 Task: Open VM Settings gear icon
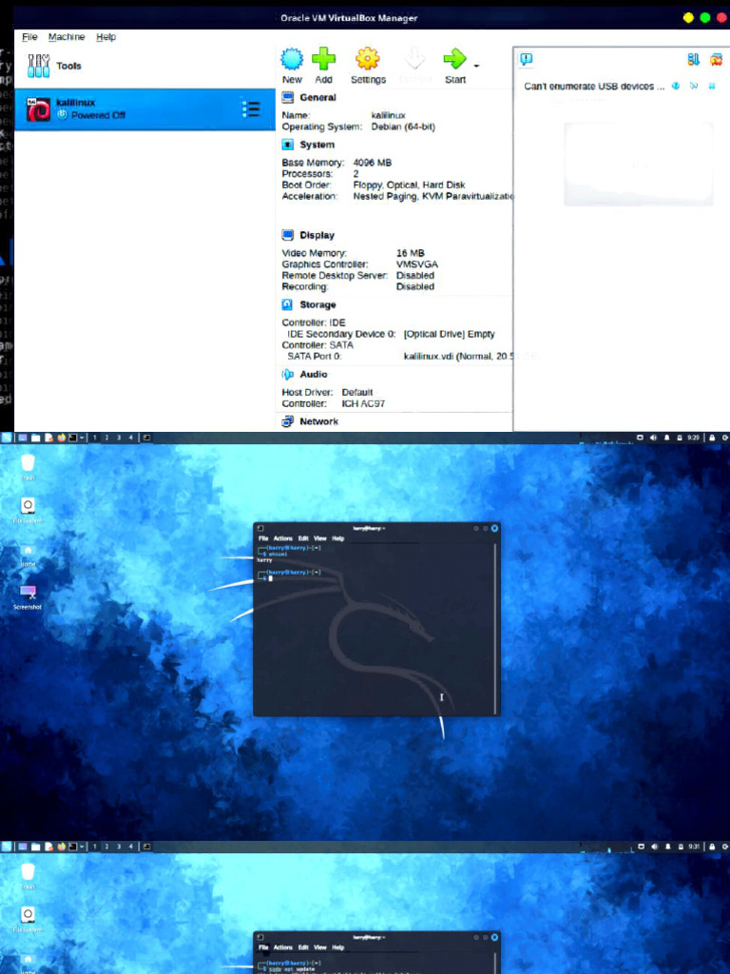(368, 60)
